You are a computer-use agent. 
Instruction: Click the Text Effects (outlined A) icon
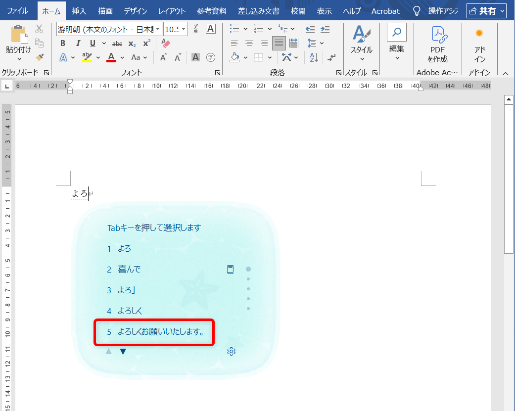coord(63,58)
